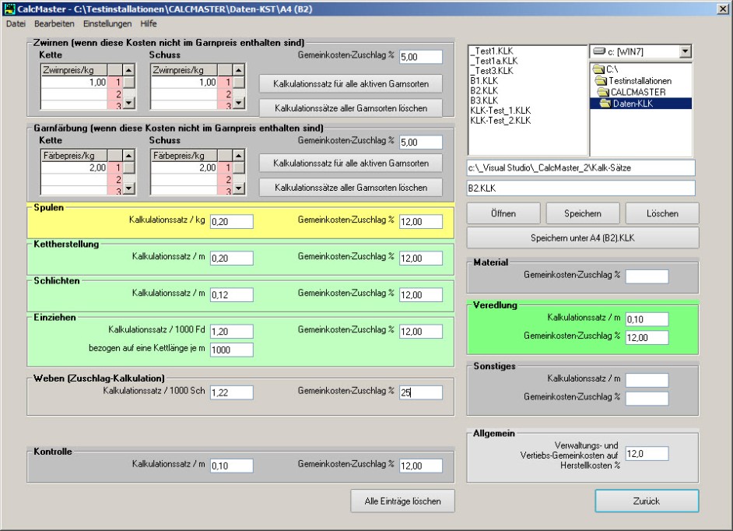Image resolution: width=733 pixels, height=531 pixels.
Task: Click the Kettherstellung Kalkulationssatz / m field
Action: coord(232,258)
